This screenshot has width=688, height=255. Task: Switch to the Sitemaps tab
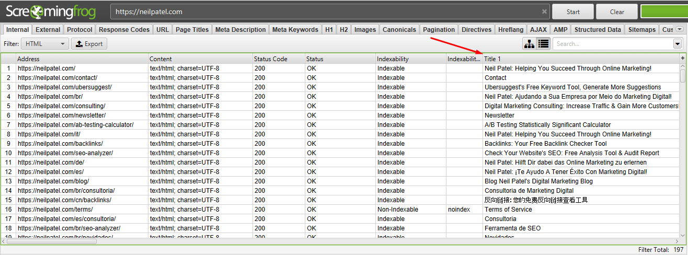(641, 30)
